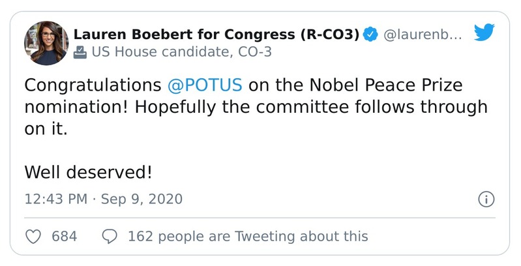Click the 12:43 PM timestamp
Viewport: 521px width, 266px height.
(x=55, y=199)
